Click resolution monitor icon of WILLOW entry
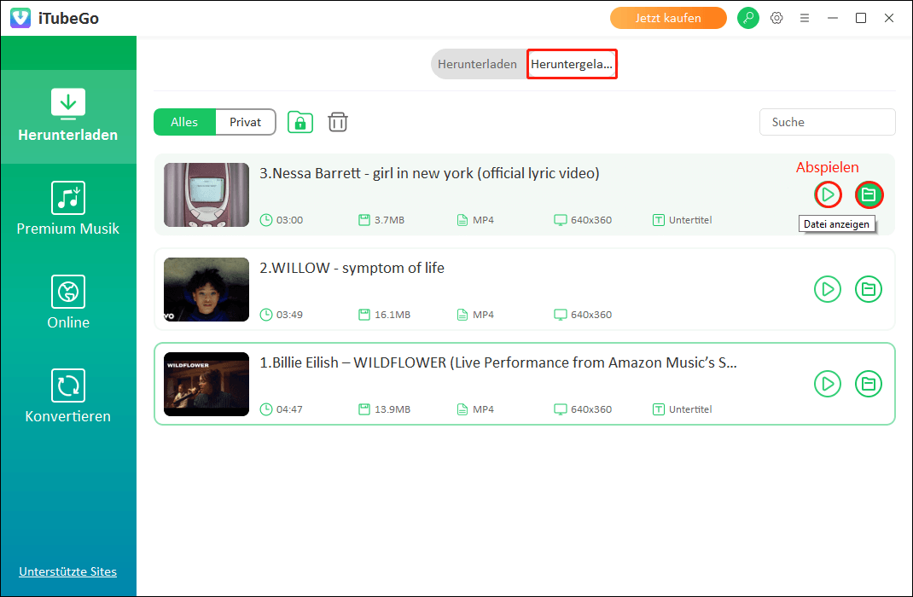Image resolution: width=913 pixels, height=597 pixels. pos(560,315)
